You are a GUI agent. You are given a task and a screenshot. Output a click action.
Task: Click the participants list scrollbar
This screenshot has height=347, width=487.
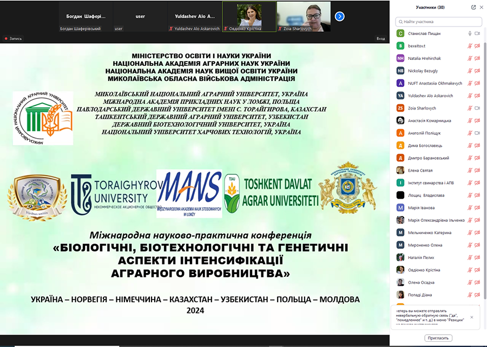(485, 171)
